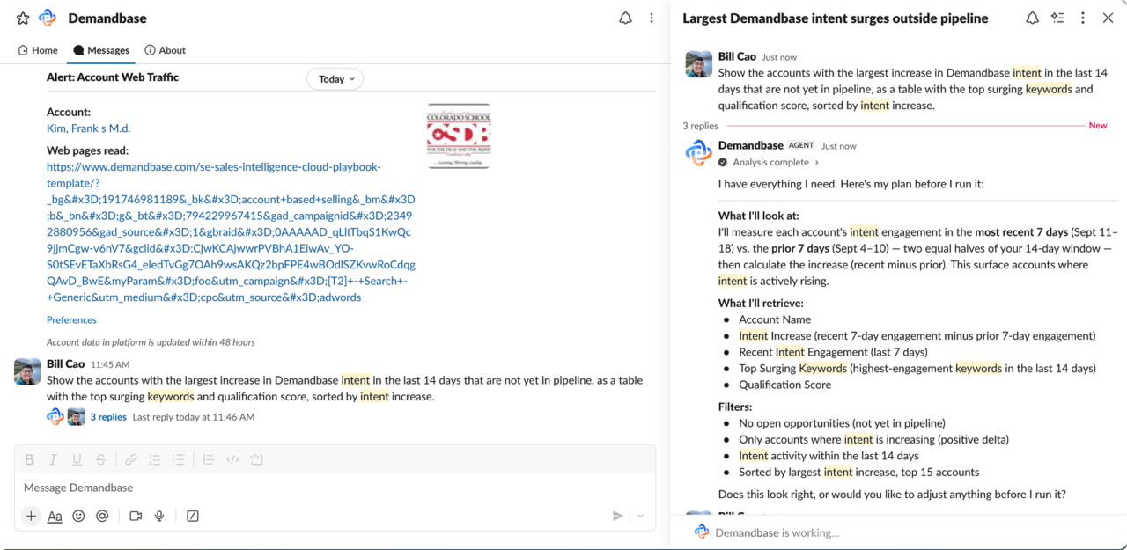The width and height of the screenshot is (1127, 550).
Task: Click Demandbase title in left header
Action: 107,18
